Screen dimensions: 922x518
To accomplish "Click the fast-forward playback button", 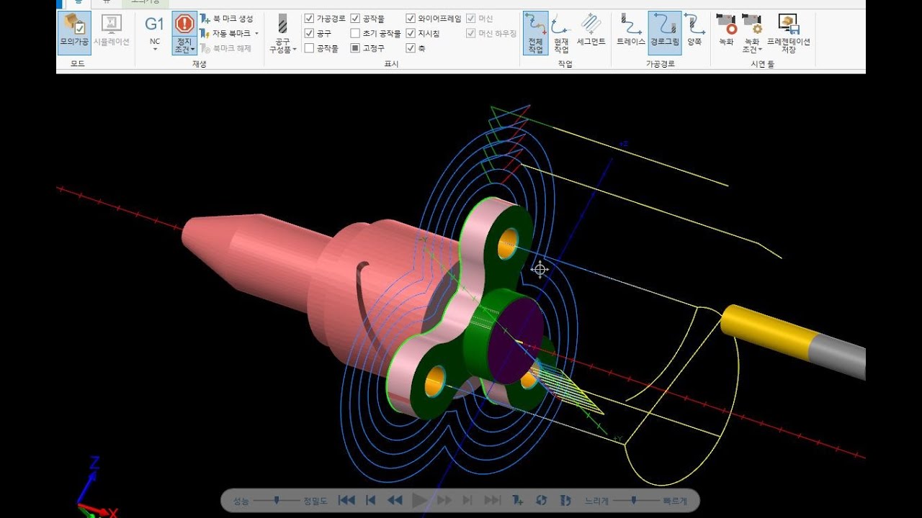I will point(444,500).
